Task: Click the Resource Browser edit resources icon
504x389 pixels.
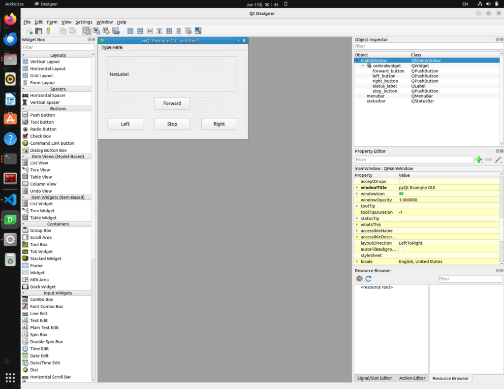Action: (359, 279)
